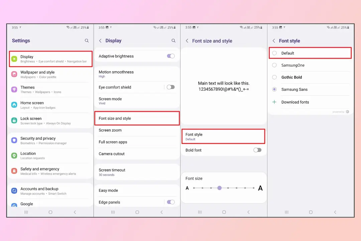This screenshot has width=361, height=241.
Task: Open the Display settings sun icon
Action: pos(14,59)
